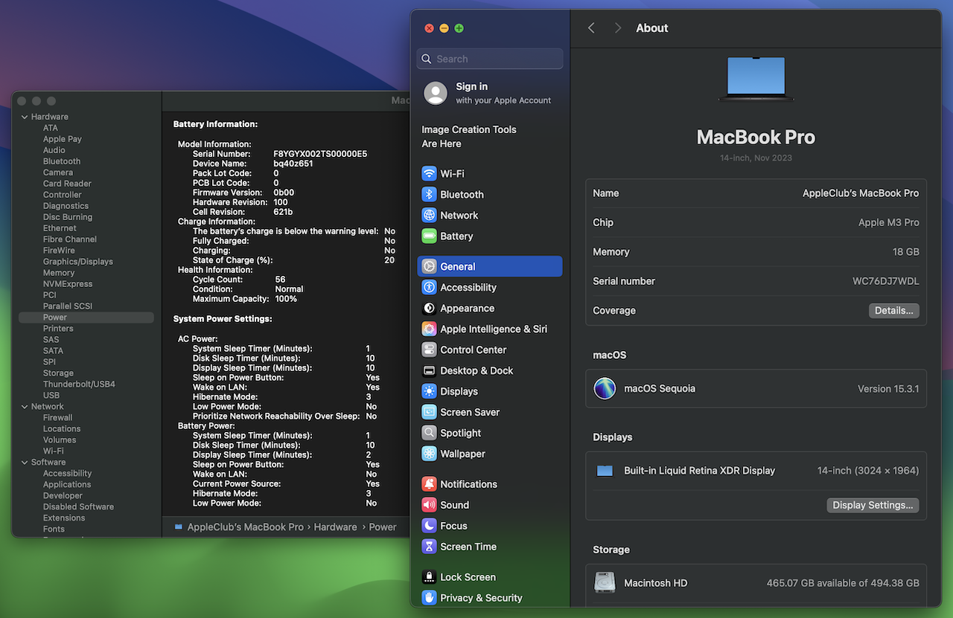Click 18 GB memory value
Viewport: 953px width, 618px height.
pyautogui.click(x=906, y=252)
